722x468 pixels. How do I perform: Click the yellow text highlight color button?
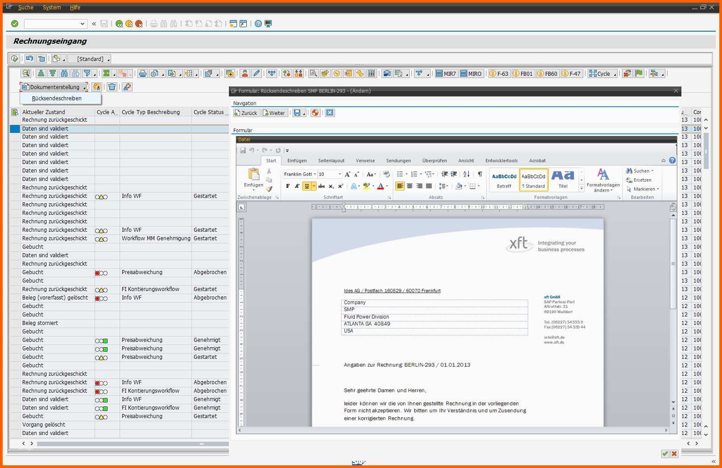click(x=366, y=186)
